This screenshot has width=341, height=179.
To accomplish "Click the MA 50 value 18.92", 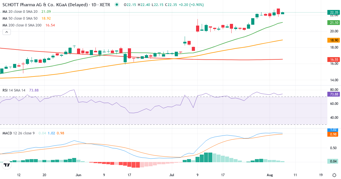I will click(x=46, y=18).
